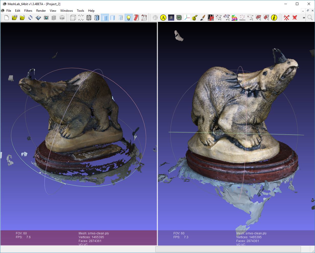The width and height of the screenshot is (315, 253).
Task: Open the layers dialog
Action: tap(54, 18)
